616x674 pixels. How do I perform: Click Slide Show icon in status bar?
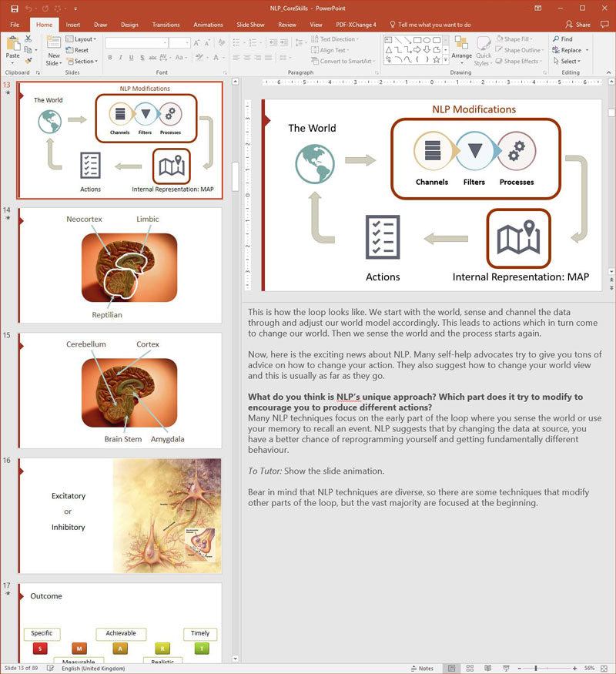click(x=506, y=669)
